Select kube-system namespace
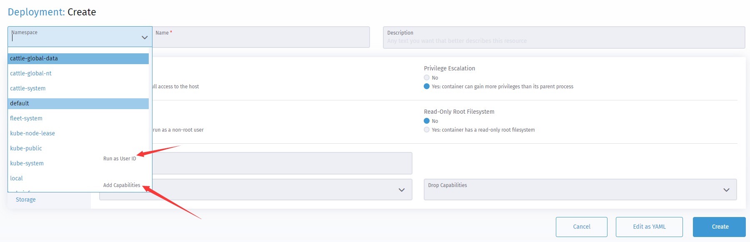Screen dimensions: 750x242 (x=78, y=163)
